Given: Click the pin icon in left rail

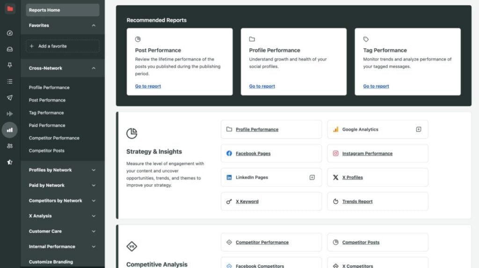Looking at the screenshot, I should (x=10, y=65).
